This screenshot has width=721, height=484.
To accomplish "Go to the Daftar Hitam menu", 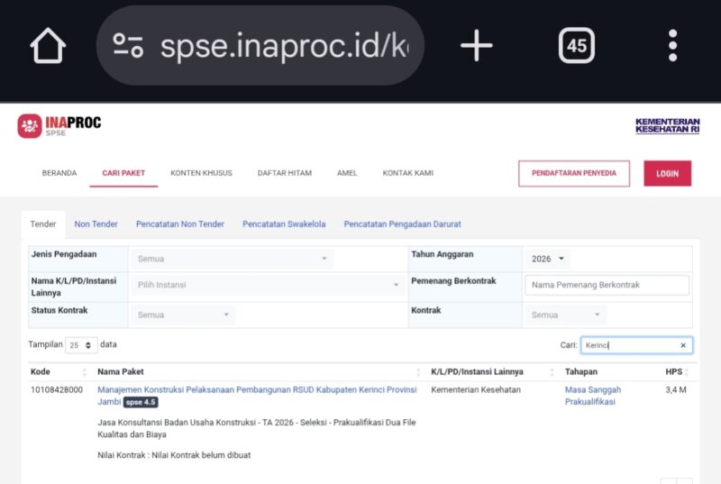I will (284, 173).
